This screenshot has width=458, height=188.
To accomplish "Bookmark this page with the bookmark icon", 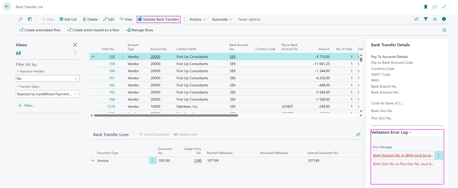I will (426, 7).
